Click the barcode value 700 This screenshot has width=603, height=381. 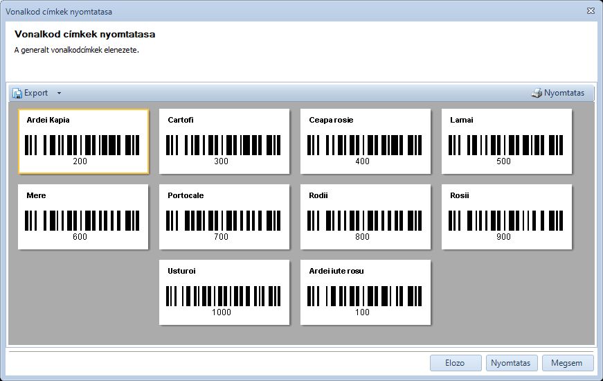[221, 237]
